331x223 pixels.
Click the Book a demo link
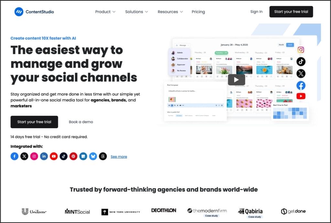coord(81,122)
